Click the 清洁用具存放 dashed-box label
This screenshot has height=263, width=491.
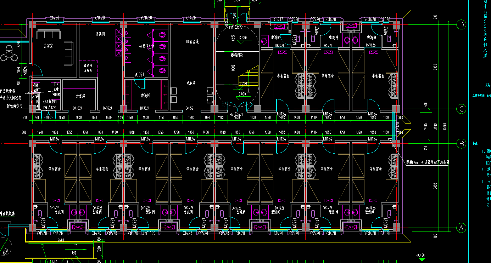click(88, 68)
